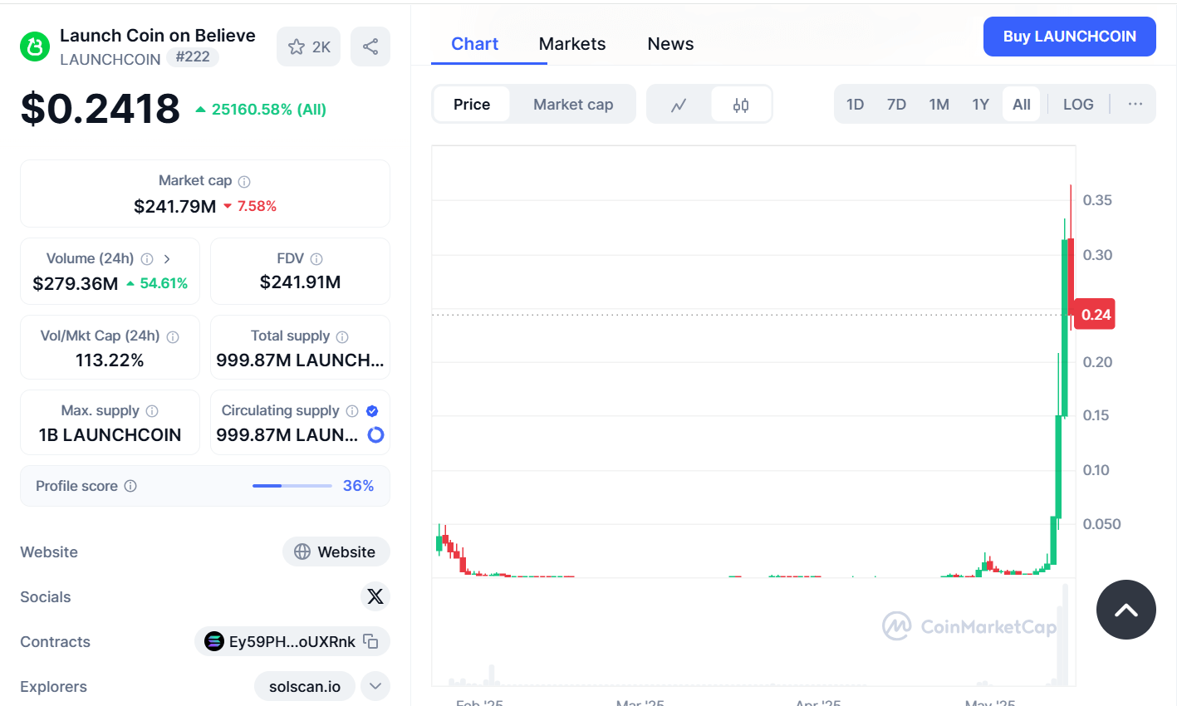Set chart range to 7D
Image resolution: width=1177 pixels, height=706 pixels.
click(896, 104)
